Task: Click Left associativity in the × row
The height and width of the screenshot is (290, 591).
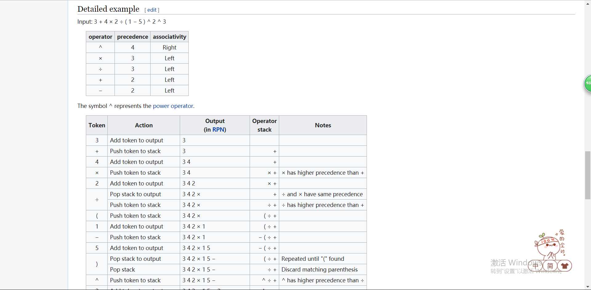Action: click(169, 58)
